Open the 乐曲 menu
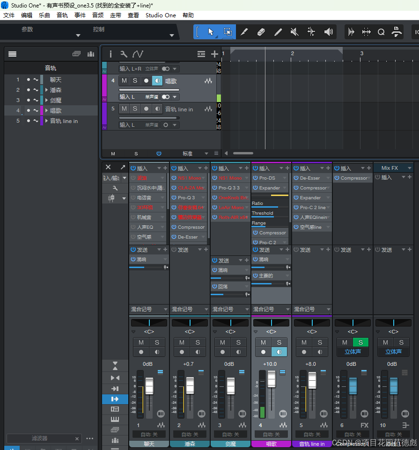 (44, 15)
